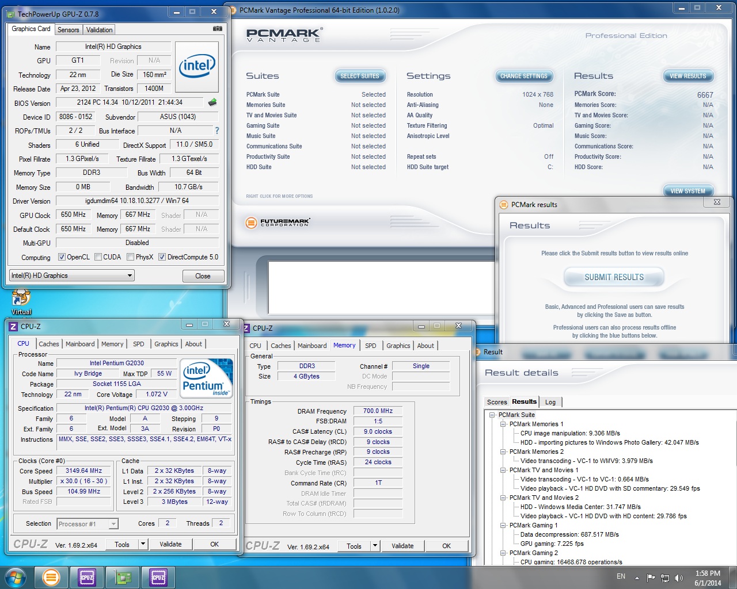Toggle the OpenCL checkbox

tap(62, 257)
